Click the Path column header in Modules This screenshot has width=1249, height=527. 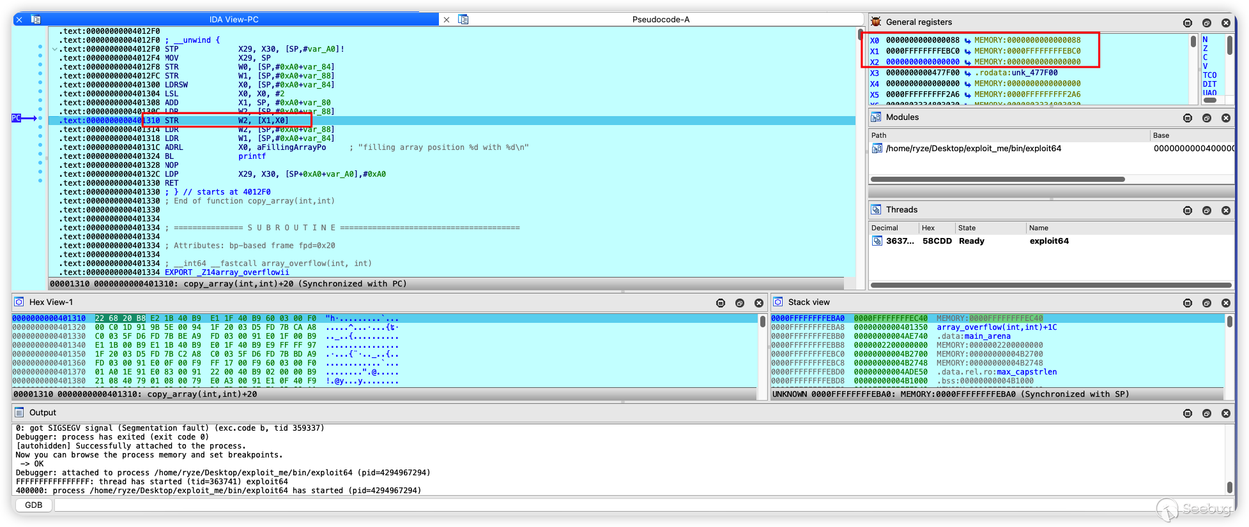click(x=879, y=135)
